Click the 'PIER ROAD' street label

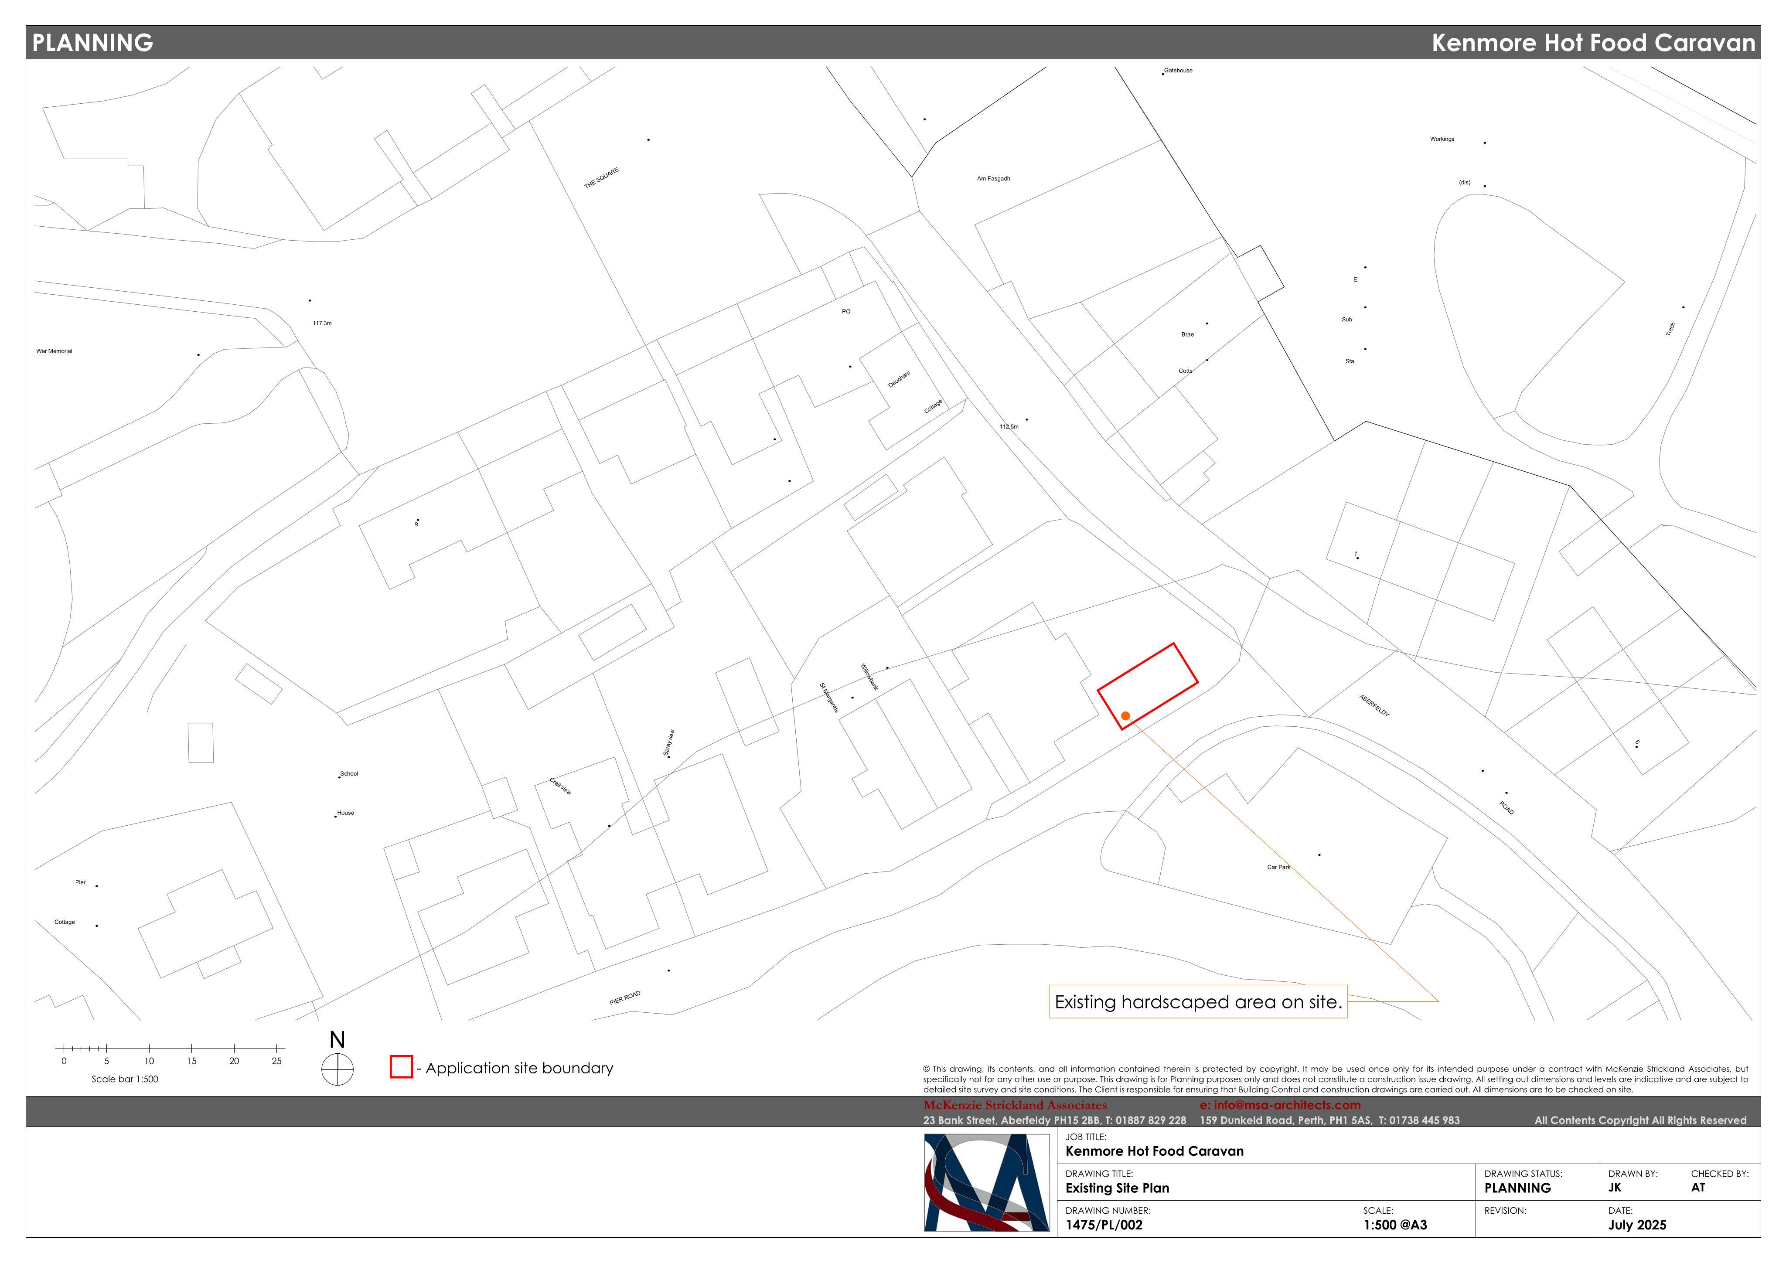coord(625,998)
